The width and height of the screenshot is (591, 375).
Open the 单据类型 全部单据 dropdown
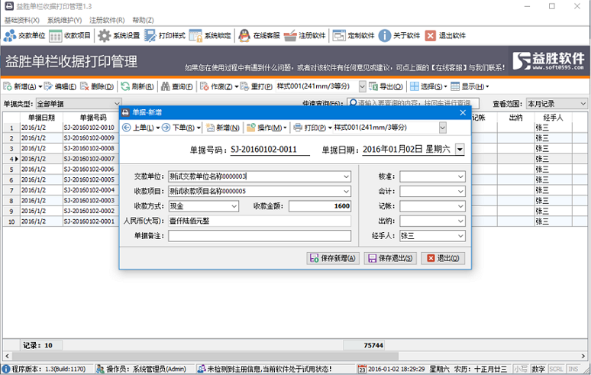117,104
